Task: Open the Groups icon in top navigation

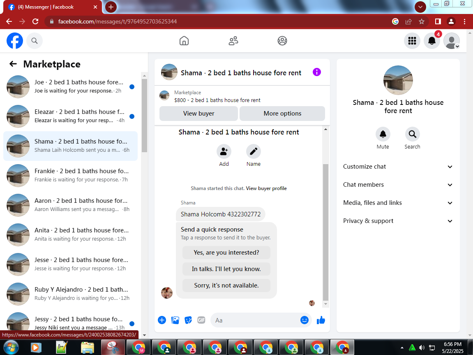Action: tap(282, 41)
